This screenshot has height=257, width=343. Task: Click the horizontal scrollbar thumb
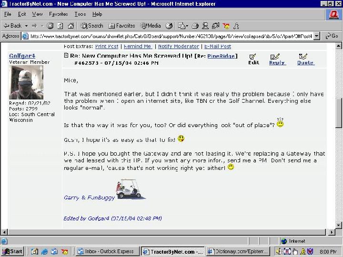pos(167,232)
